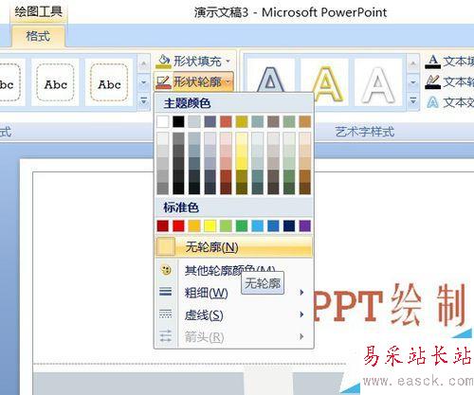Open the 形状填充 dropdown arrow
Screen dimensions: 474x395
click(228, 62)
